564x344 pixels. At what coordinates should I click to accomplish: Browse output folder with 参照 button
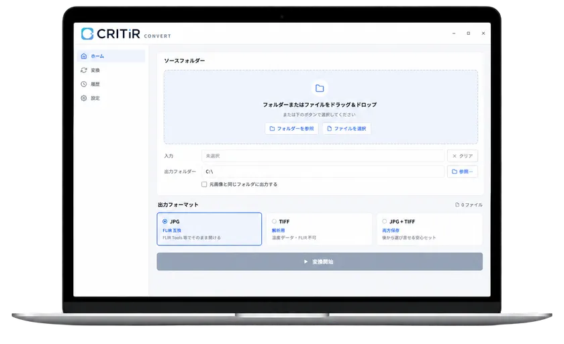(463, 172)
